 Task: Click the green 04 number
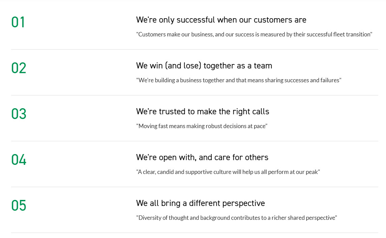tap(19, 160)
